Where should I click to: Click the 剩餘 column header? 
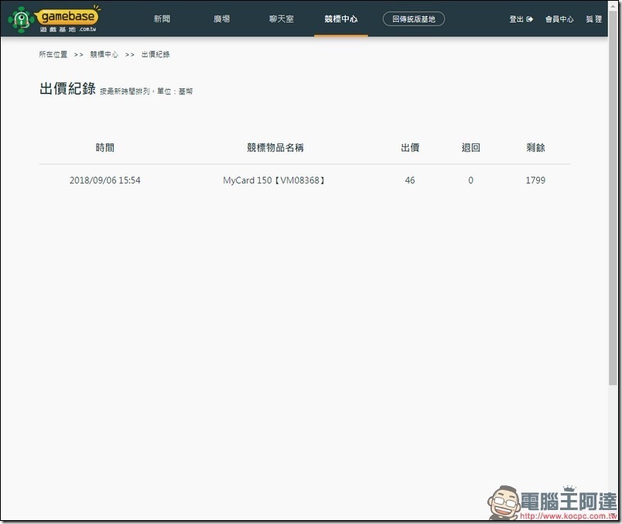point(535,148)
